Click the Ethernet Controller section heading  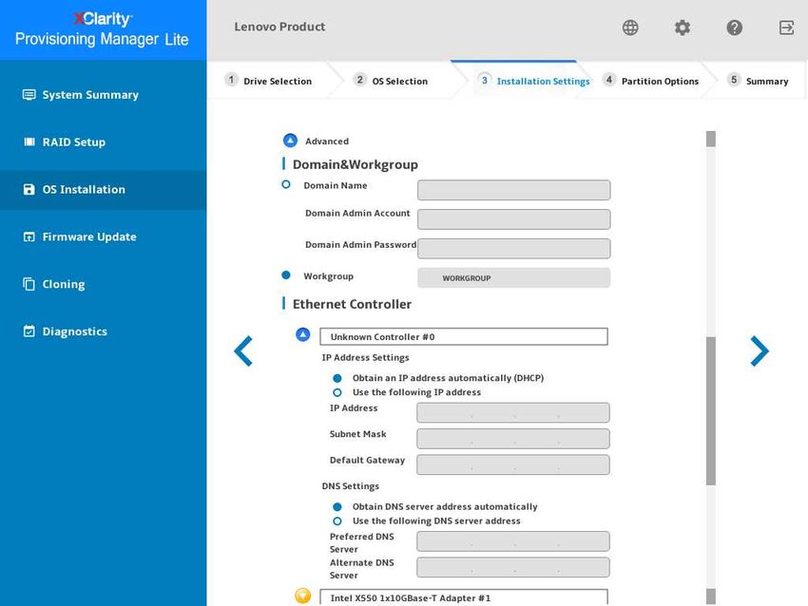click(352, 304)
